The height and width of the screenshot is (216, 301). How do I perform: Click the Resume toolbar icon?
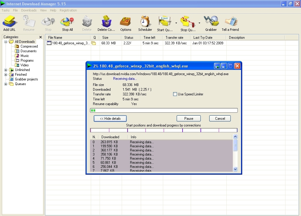point(29,21)
